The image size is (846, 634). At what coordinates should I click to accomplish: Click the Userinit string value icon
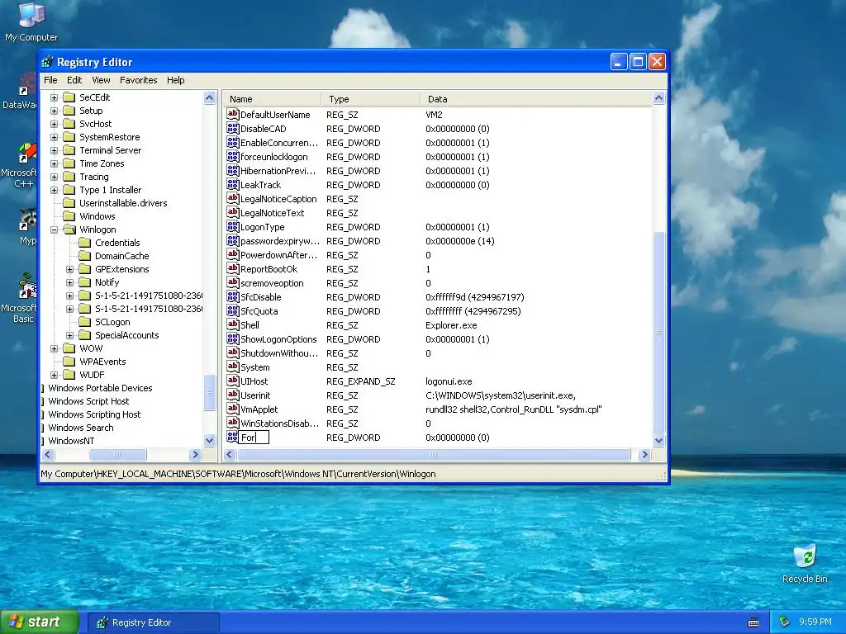(x=232, y=395)
